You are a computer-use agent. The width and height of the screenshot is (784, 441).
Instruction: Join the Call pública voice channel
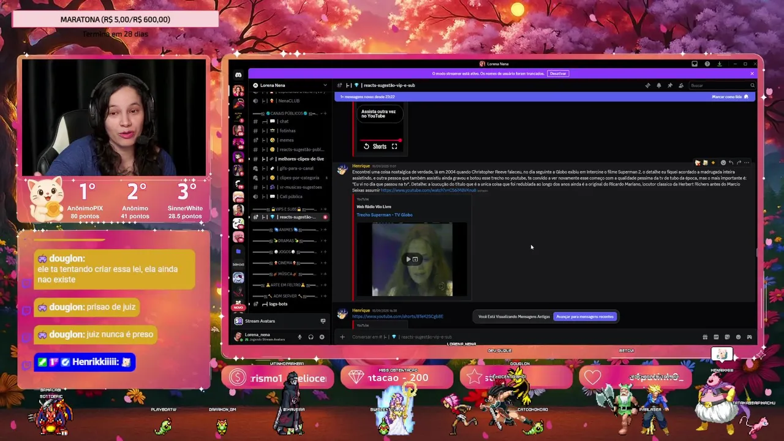click(290, 197)
